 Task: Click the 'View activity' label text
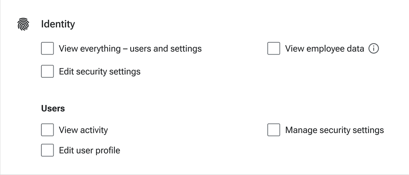click(x=83, y=130)
